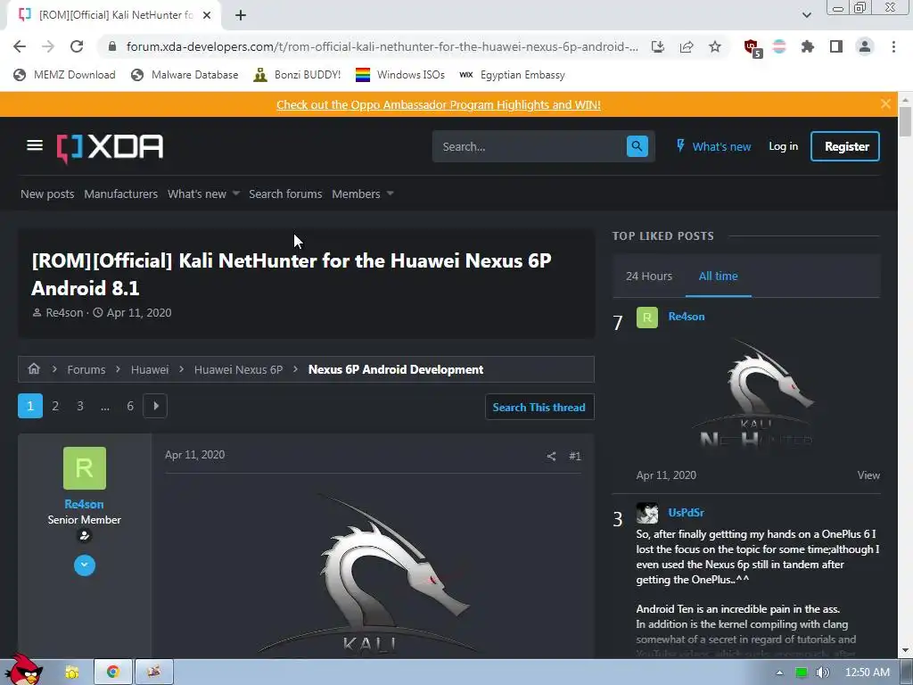
Task: Click the browser forward arrow
Action: 48,46
